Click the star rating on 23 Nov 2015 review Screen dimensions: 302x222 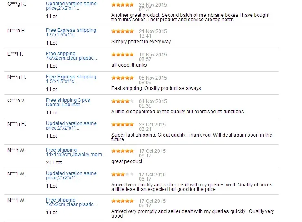pyautogui.click(x=122, y=5)
